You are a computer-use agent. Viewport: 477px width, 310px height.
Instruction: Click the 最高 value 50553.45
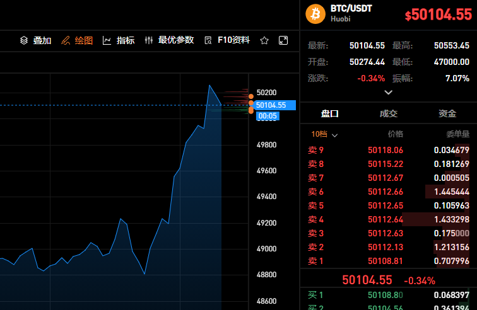pos(452,45)
